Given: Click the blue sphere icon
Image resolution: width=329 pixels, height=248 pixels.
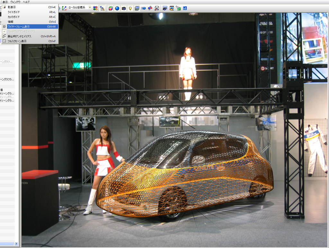Looking at the screenshot, I should (117, 8).
